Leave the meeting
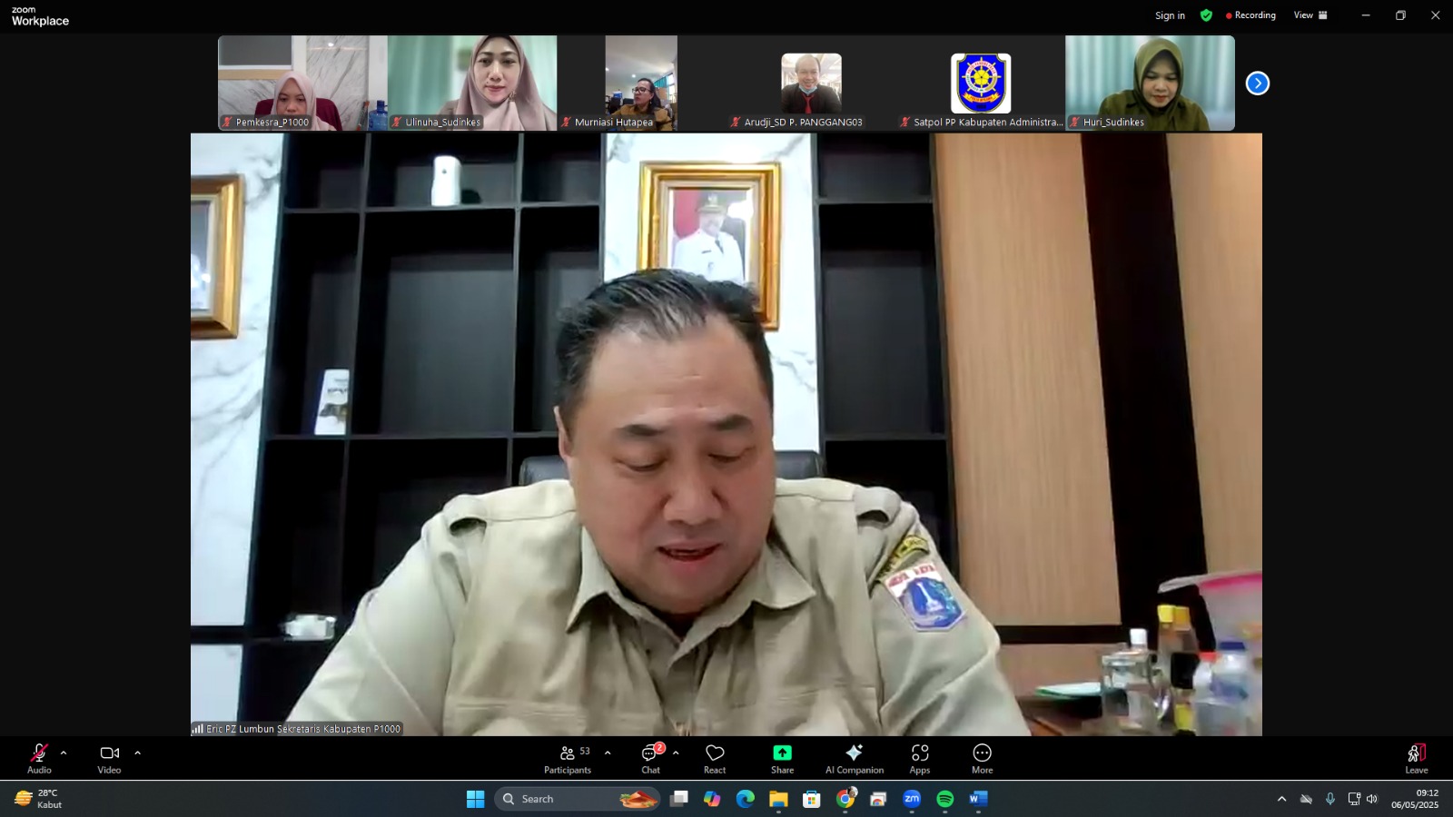 point(1416,759)
